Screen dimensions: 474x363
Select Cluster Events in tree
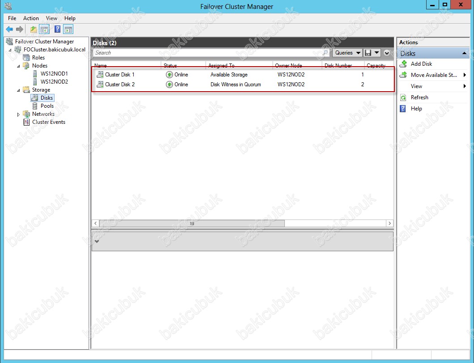coord(49,122)
